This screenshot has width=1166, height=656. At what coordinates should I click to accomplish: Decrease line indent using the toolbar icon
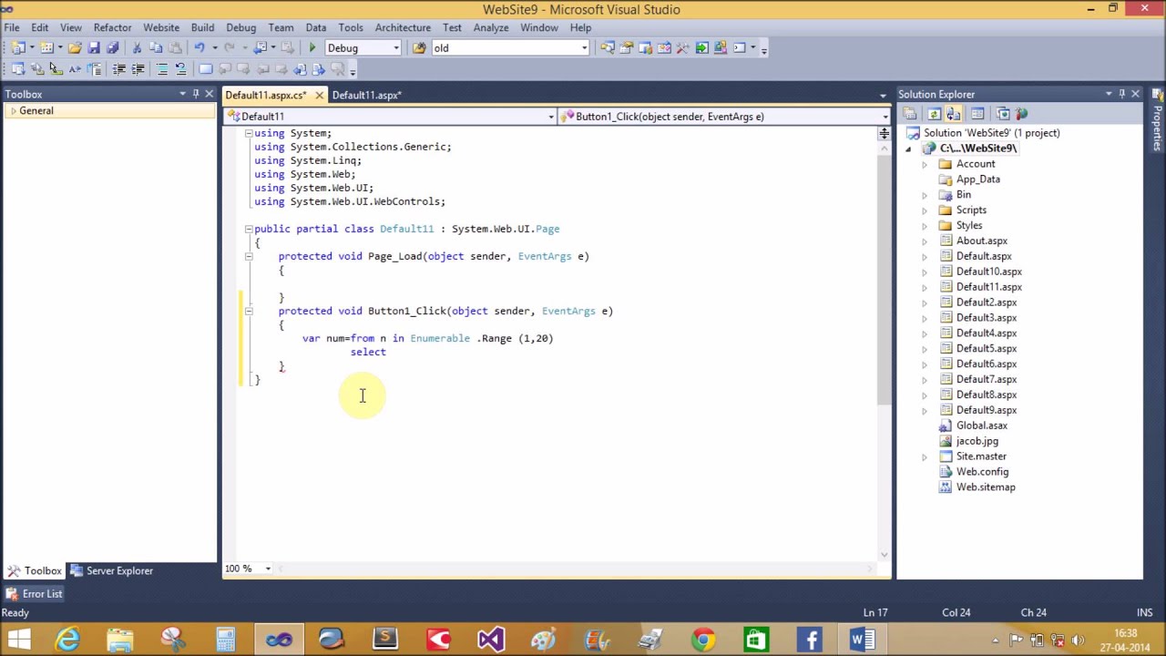pos(118,69)
